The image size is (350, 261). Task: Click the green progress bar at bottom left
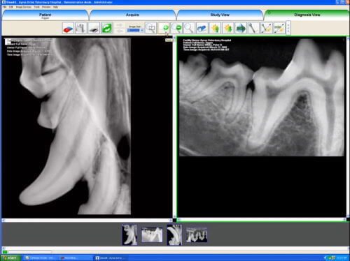click(x=5, y=252)
